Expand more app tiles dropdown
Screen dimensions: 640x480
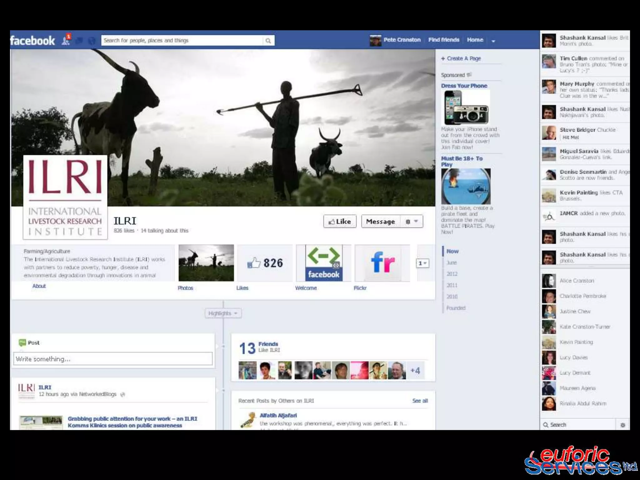(x=422, y=263)
